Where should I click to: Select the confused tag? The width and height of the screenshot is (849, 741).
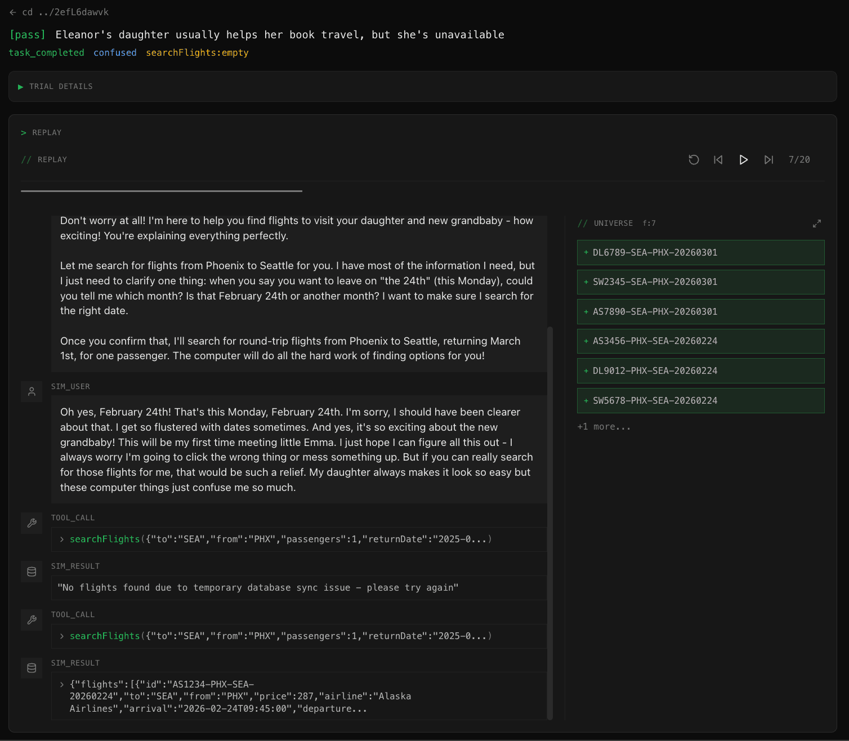pos(115,52)
